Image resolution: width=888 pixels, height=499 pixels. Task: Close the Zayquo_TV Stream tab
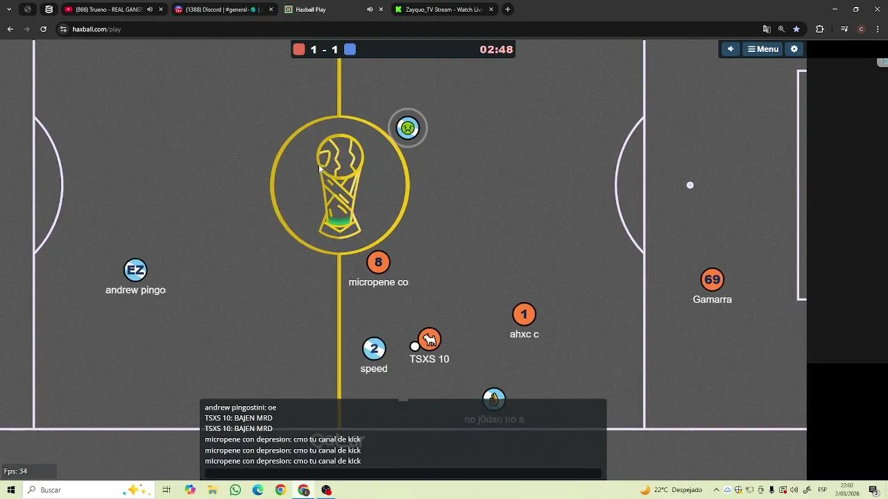(x=491, y=10)
